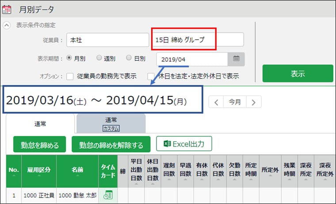
Task: Click the 勤怠を締める button
Action: tap(40, 144)
